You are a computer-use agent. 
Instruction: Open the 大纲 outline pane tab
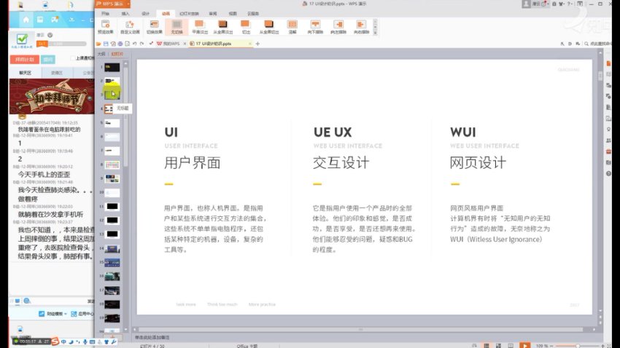point(101,53)
